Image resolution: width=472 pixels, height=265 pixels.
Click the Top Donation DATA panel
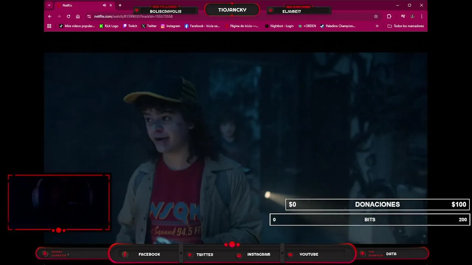(x=392, y=254)
